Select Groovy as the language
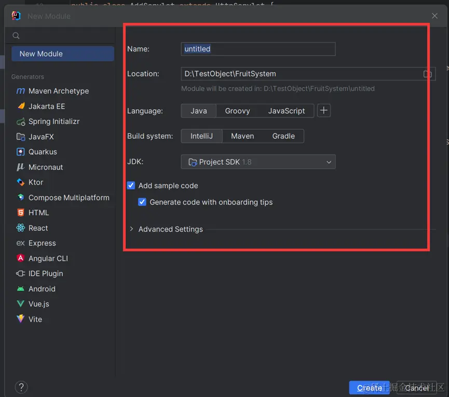449x397 pixels. (x=237, y=111)
